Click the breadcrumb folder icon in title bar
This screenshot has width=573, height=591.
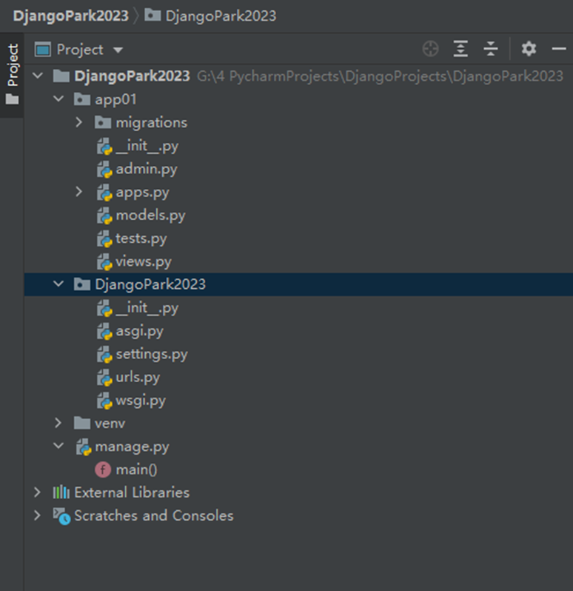point(153,15)
